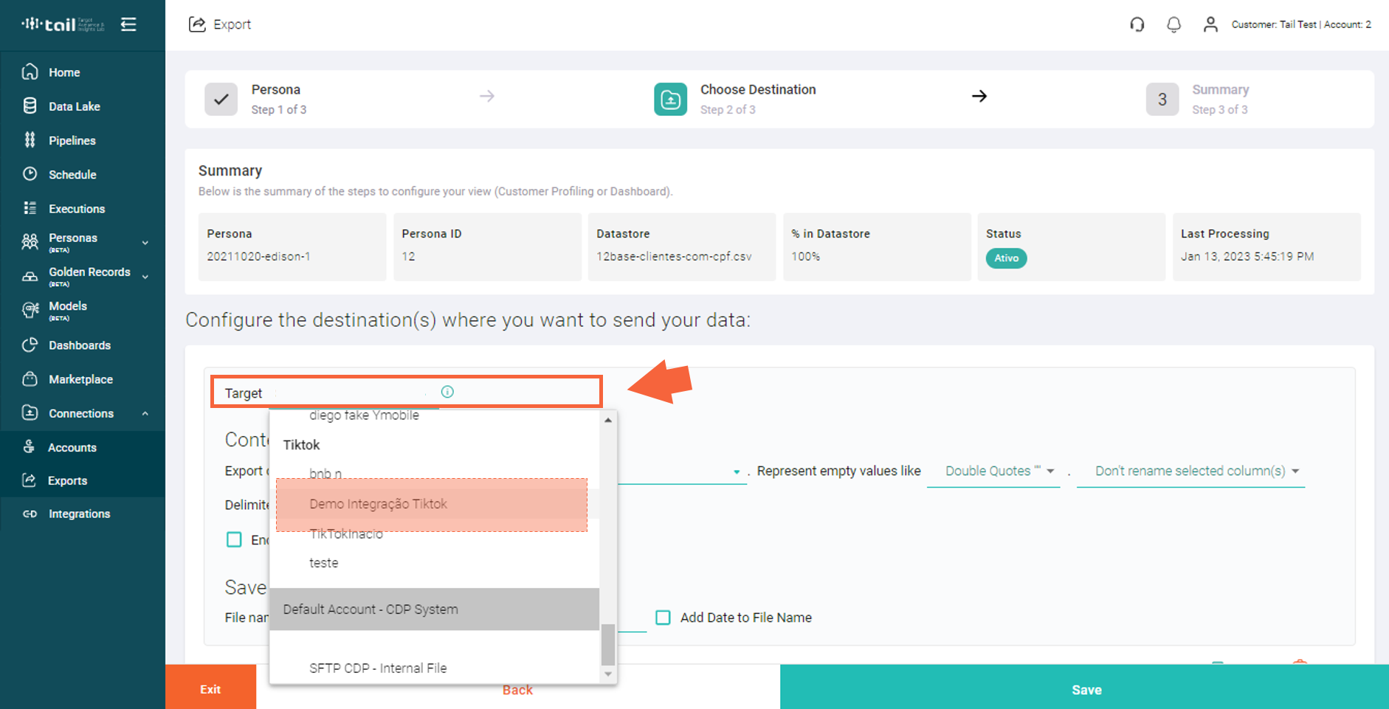Select 'TikTokInacio' option

click(346, 534)
